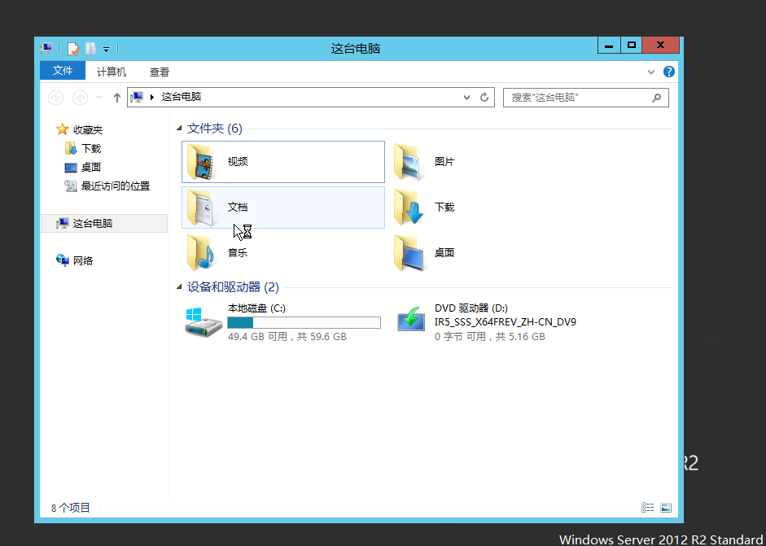Click the refresh button in address bar
The width and height of the screenshot is (766, 546).
point(484,97)
